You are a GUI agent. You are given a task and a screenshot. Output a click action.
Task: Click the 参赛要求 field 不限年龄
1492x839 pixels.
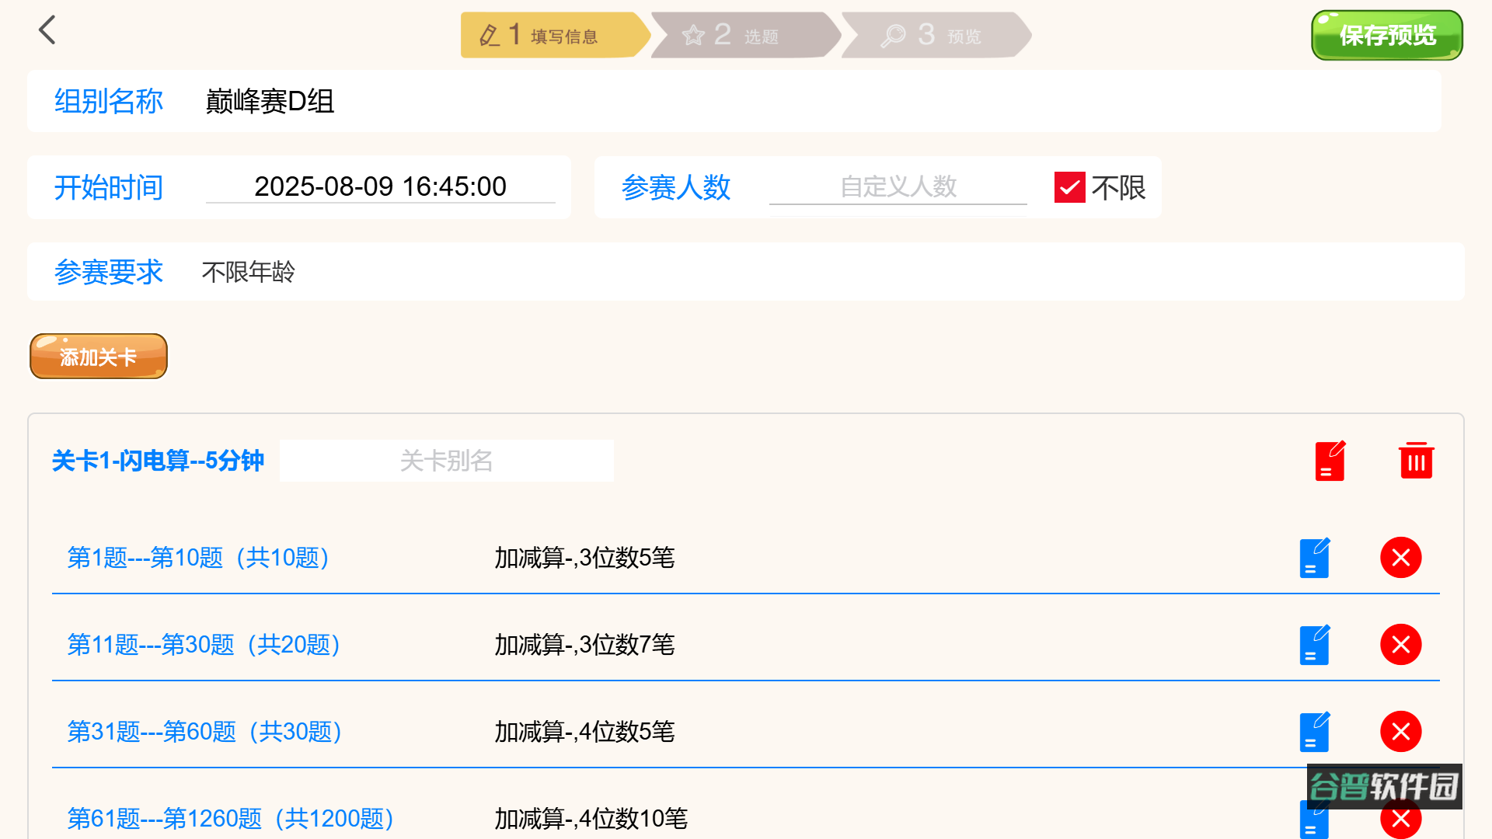point(249,272)
